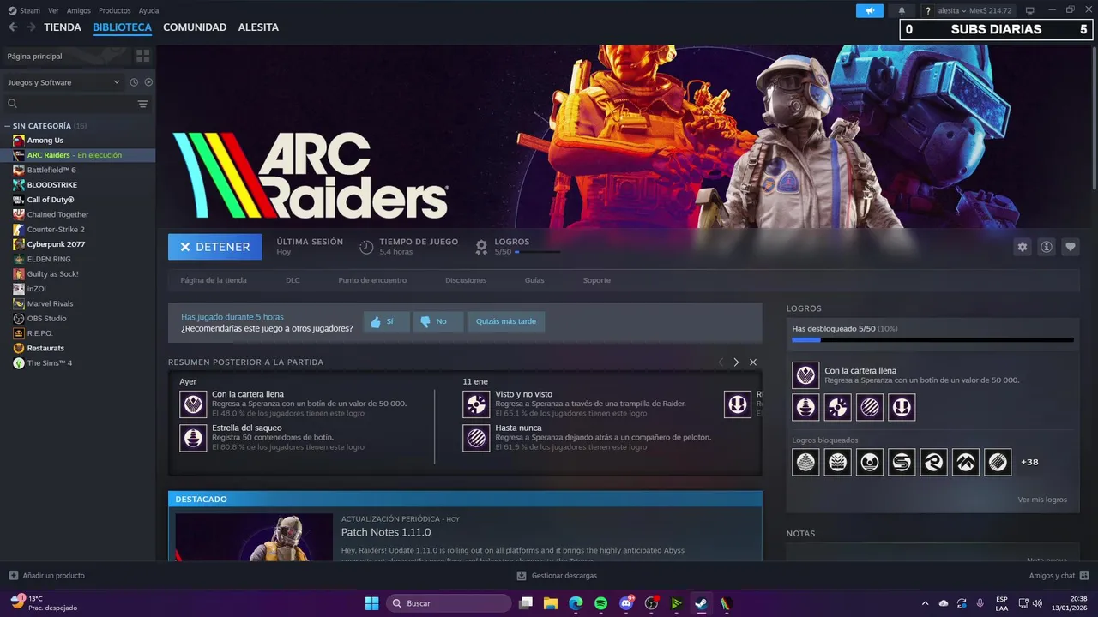Screen dimensions: 1098x617
Task: Open Discord from the taskbar
Action: [626, 603]
